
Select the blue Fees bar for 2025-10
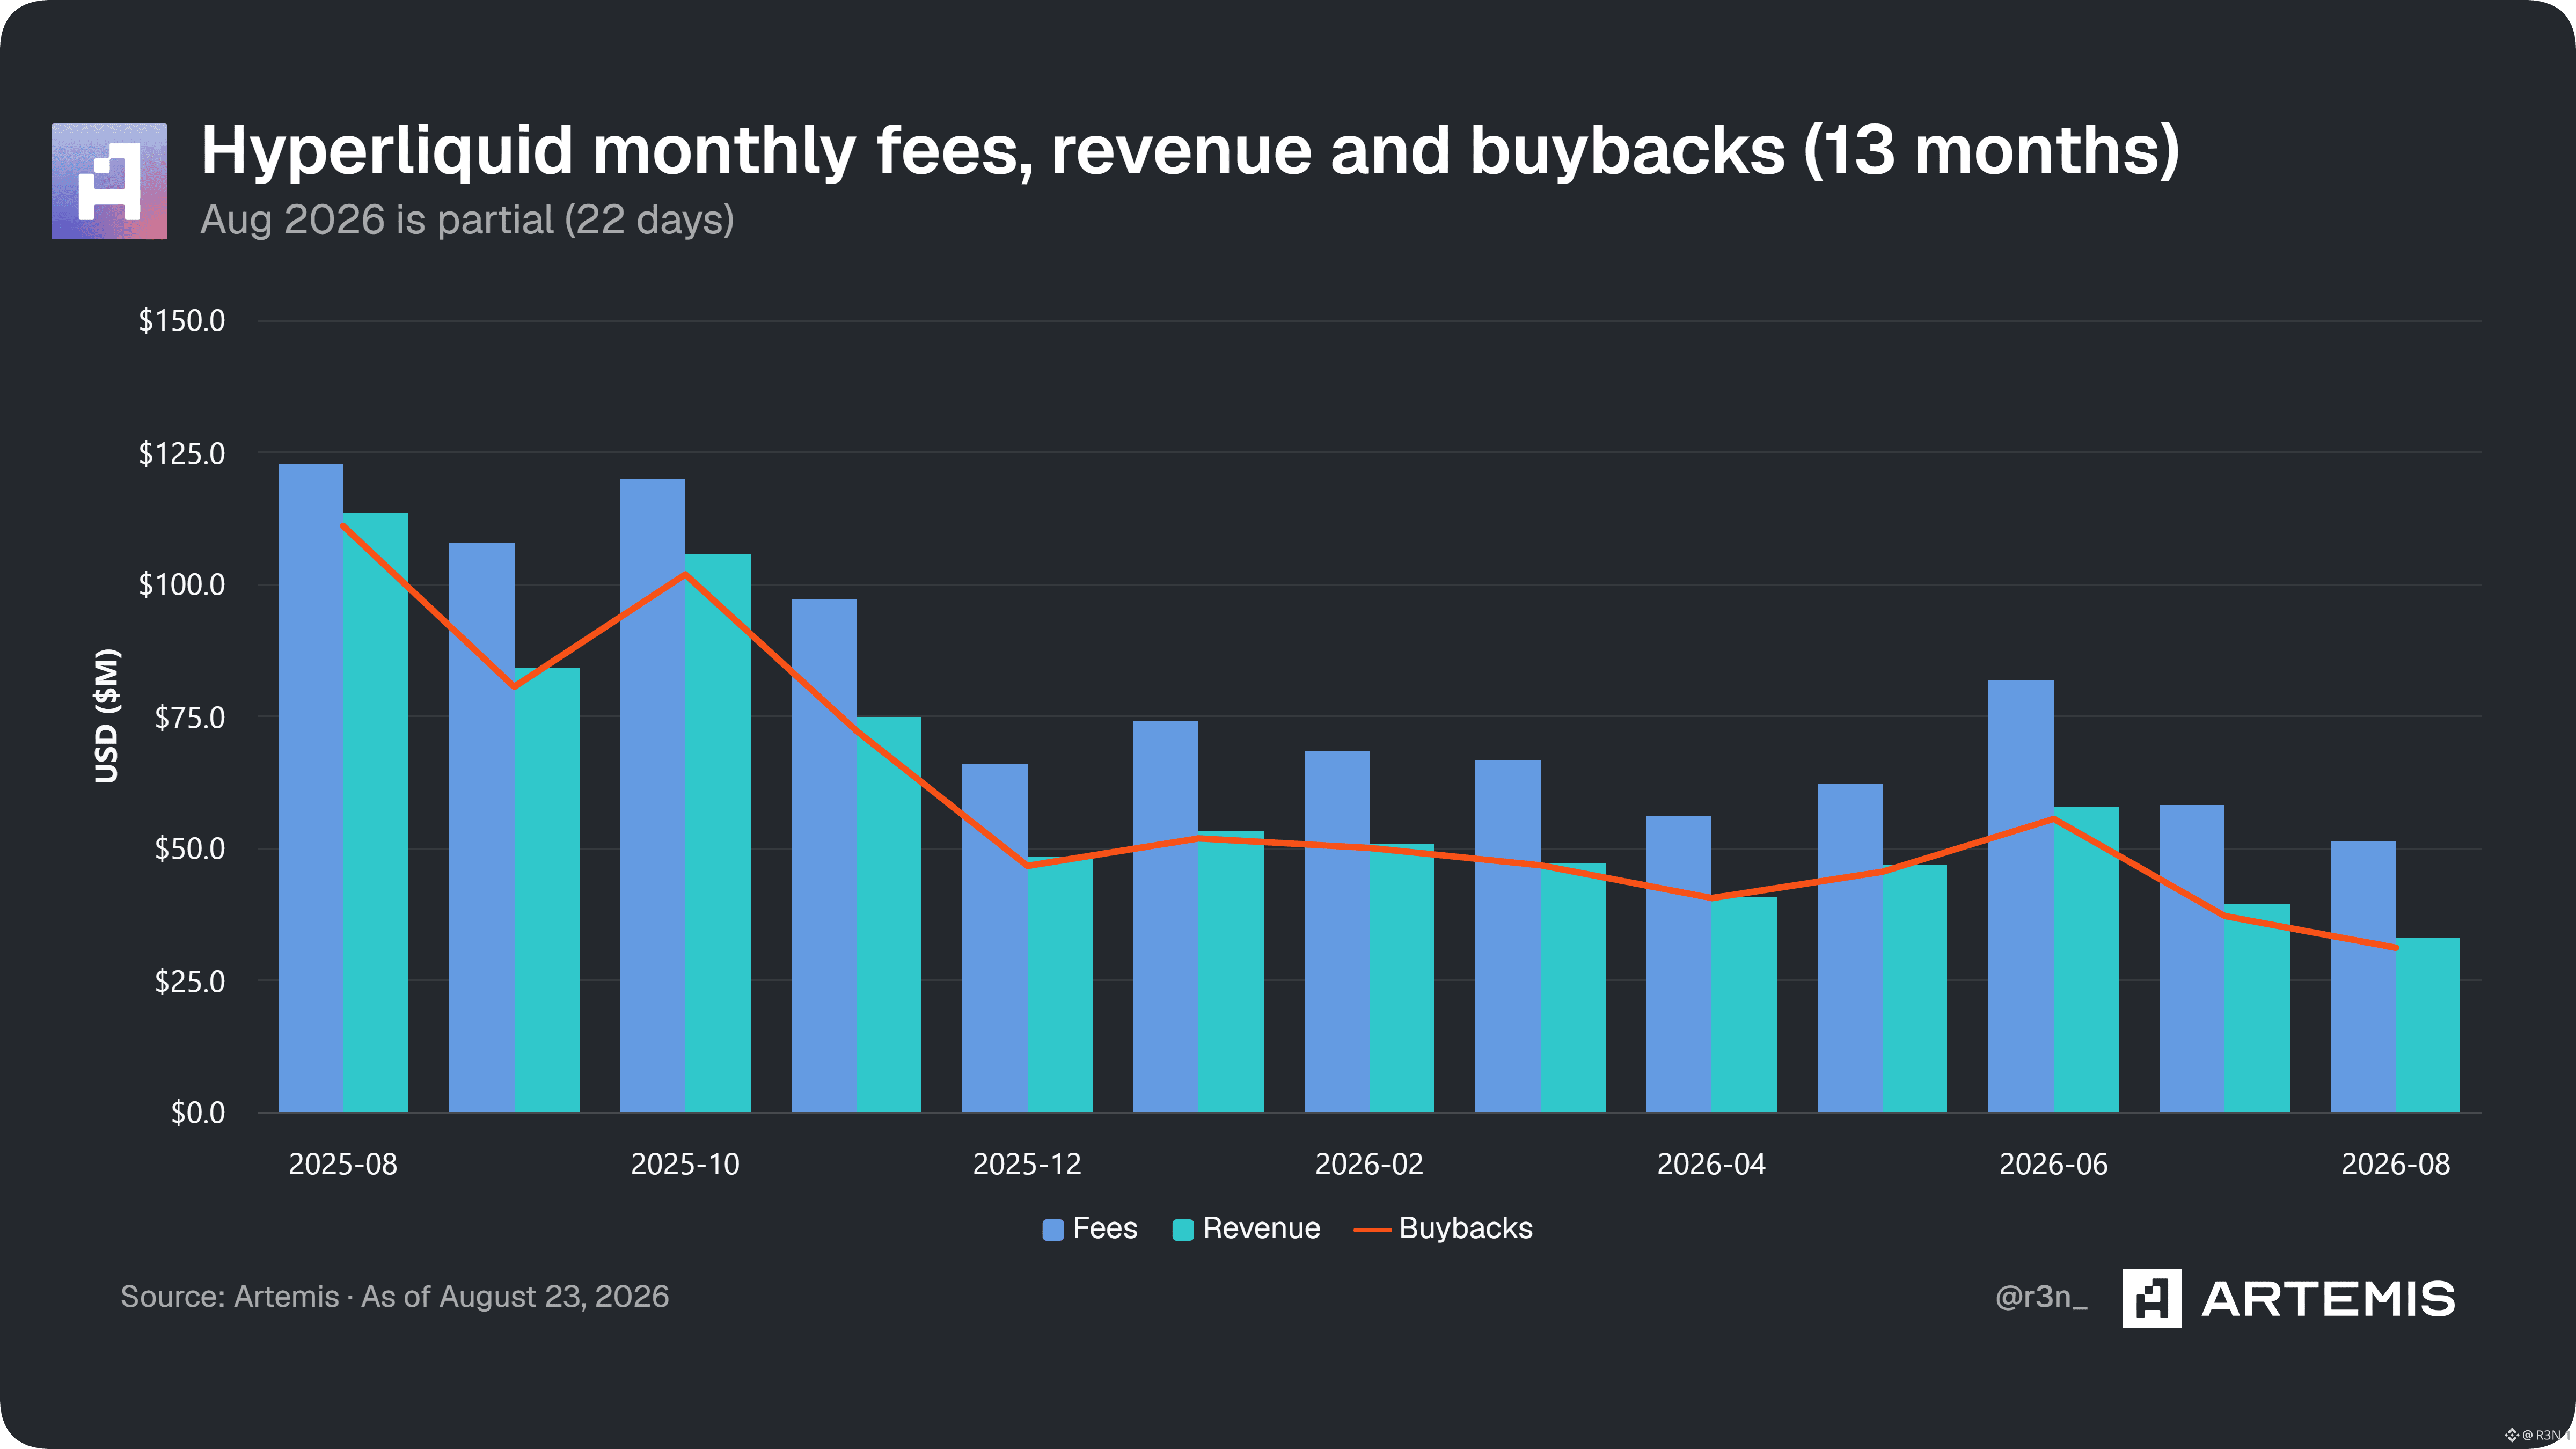tap(653, 795)
